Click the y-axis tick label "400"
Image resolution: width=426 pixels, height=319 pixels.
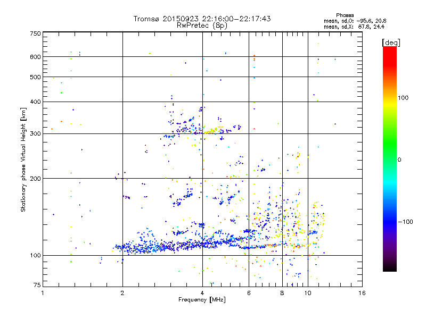pos(35,102)
